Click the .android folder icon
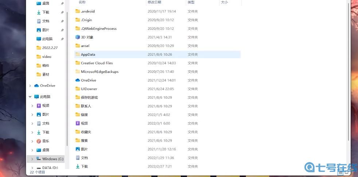The height and width of the screenshot is (177, 358). tap(77, 11)
